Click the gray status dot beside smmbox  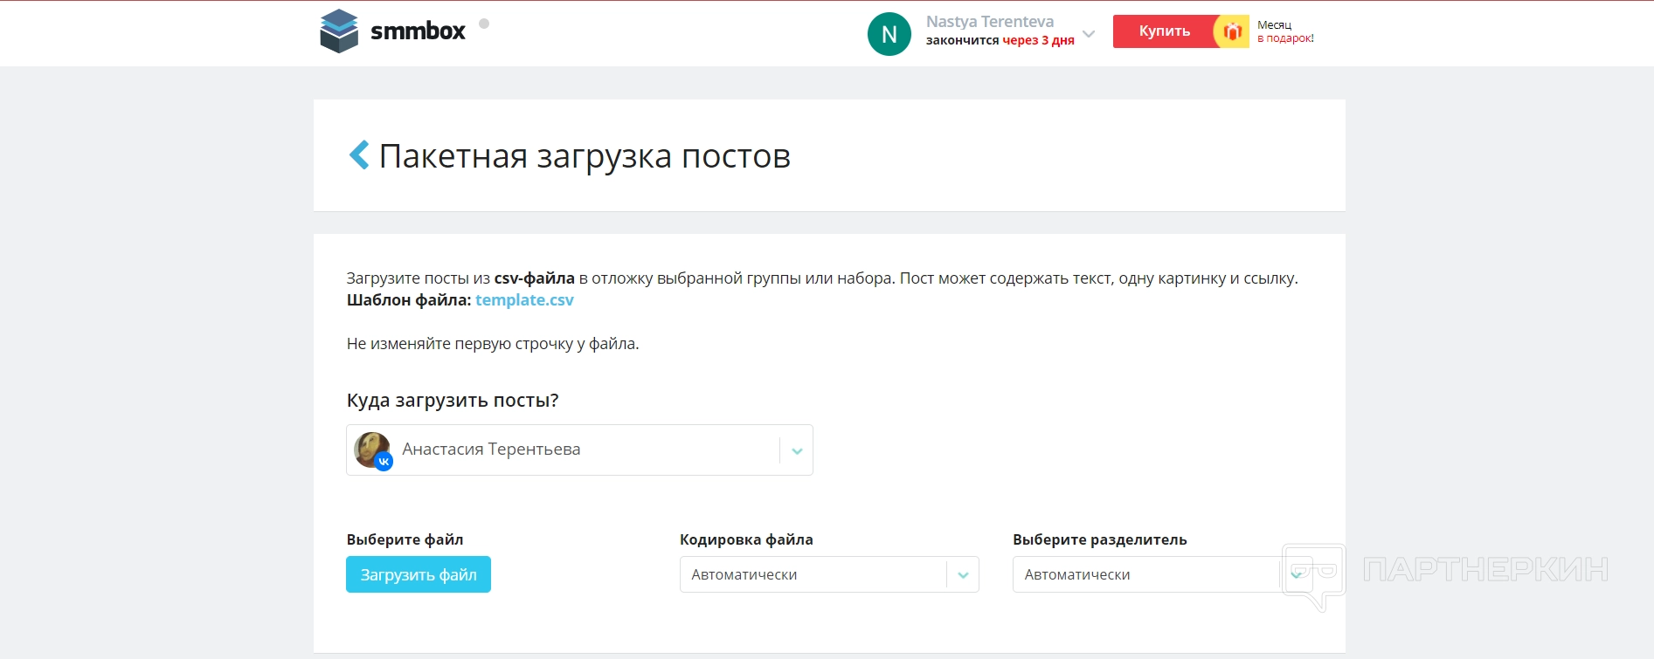pos(484,24)
